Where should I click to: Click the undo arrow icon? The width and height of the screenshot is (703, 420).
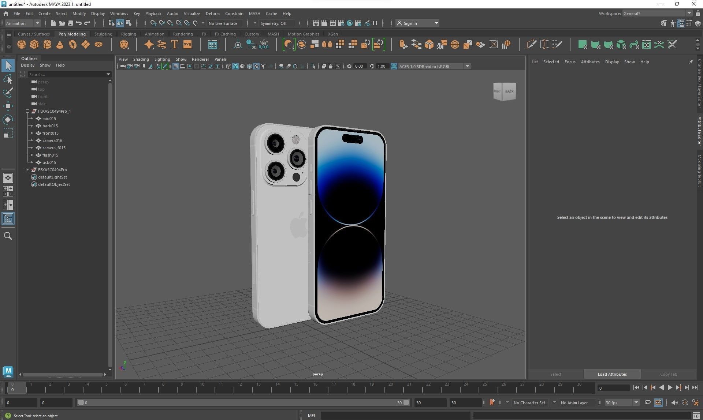(x=79, y=23)
